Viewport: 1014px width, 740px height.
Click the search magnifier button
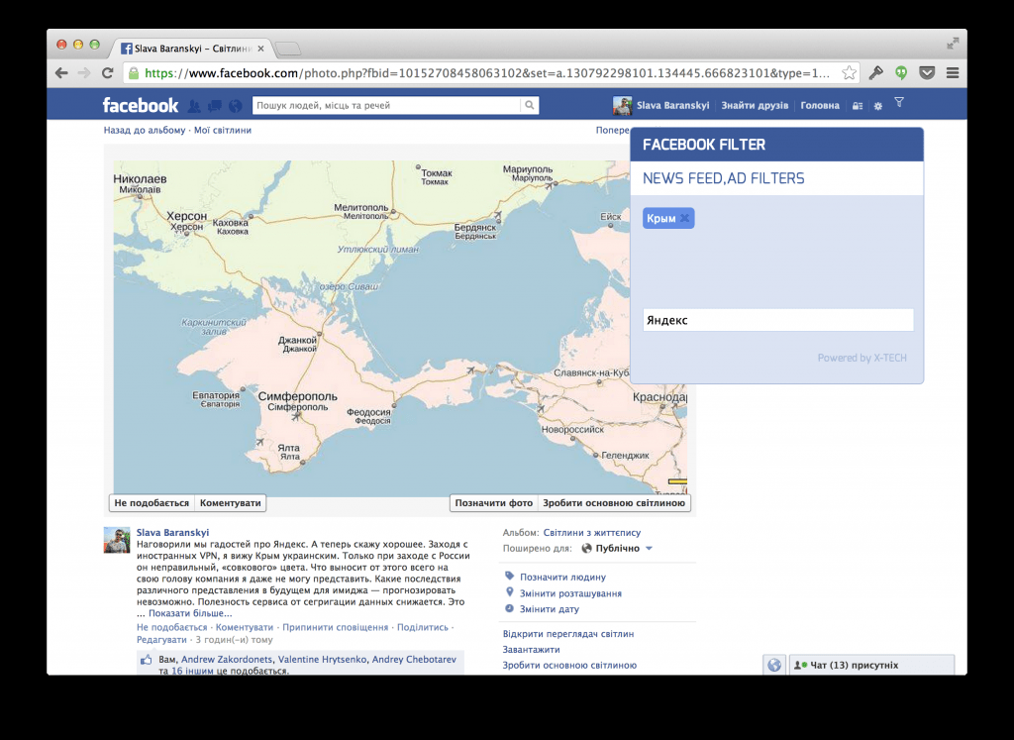point(530,105)
